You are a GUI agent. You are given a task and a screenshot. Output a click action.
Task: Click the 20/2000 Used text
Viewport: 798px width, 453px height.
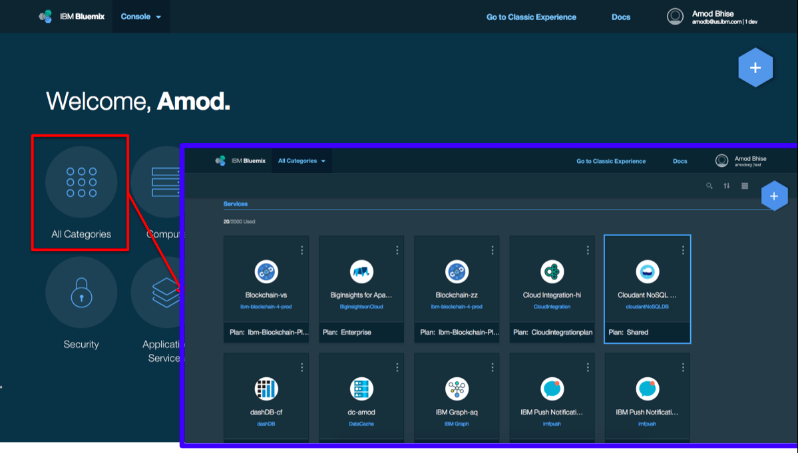coord(239,222)
